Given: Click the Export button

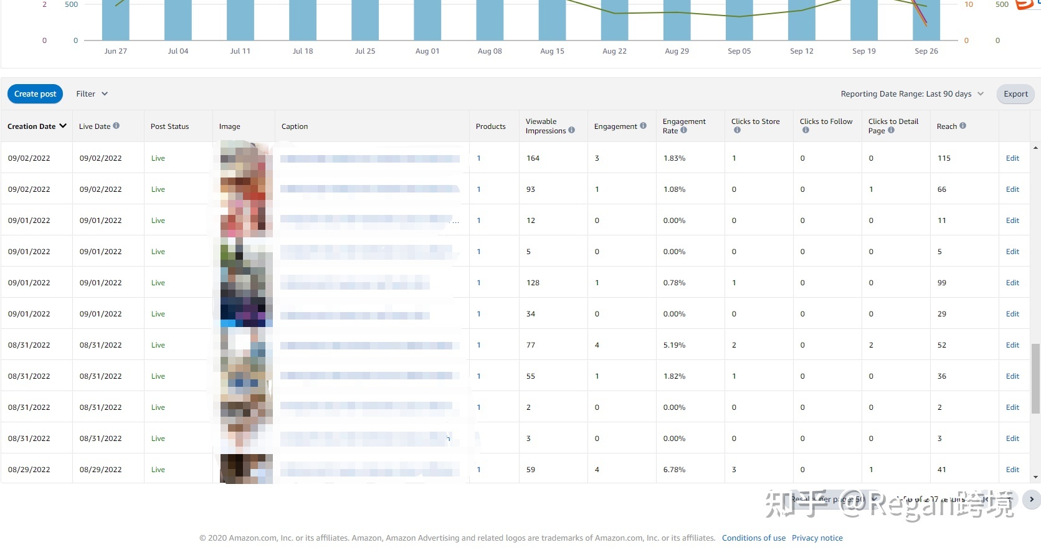Looking at the screenshot, I should pyautogui.click(x=1015, y=94).
